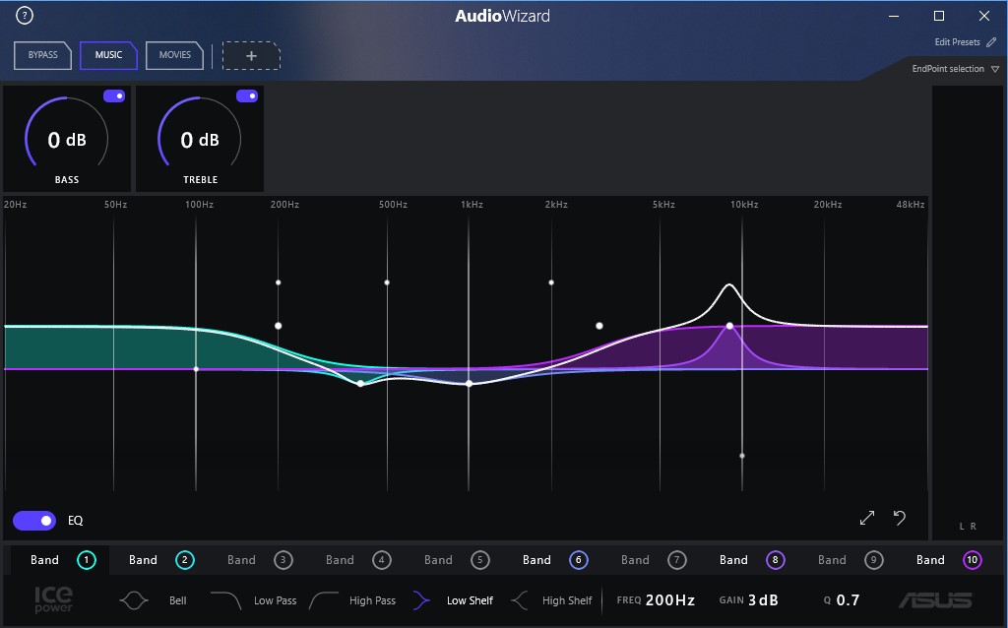The height and width of the screenshot is (628, 1008).
Task: Click the Band 6 text label
Action: [x=536, y=560]
